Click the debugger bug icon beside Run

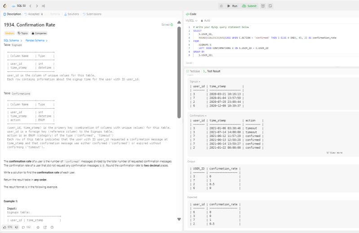point(221,6)
